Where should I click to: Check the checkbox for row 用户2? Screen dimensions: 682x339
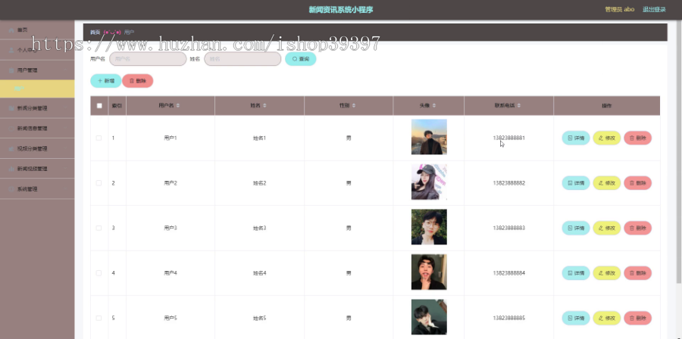pyautogui.click(x=99, y=183)
